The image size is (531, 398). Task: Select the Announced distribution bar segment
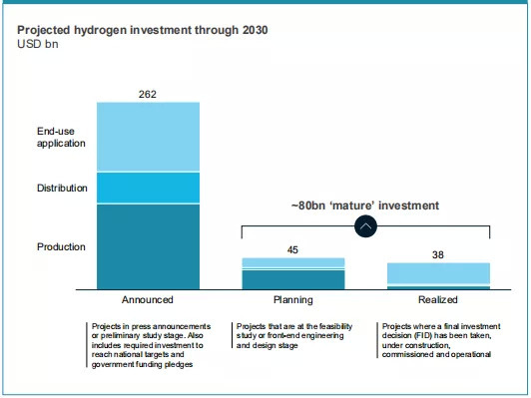coord(148,188)
